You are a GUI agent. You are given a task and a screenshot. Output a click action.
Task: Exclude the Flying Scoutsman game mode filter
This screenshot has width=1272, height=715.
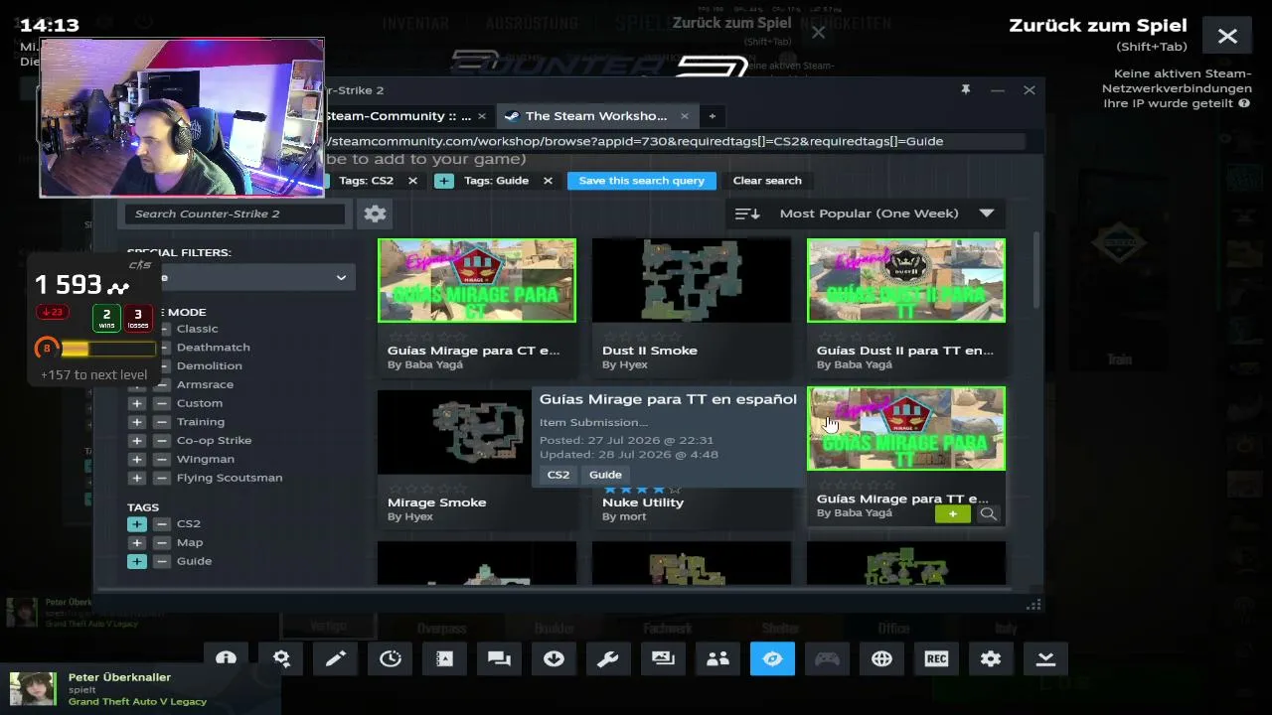click(161, 478)
